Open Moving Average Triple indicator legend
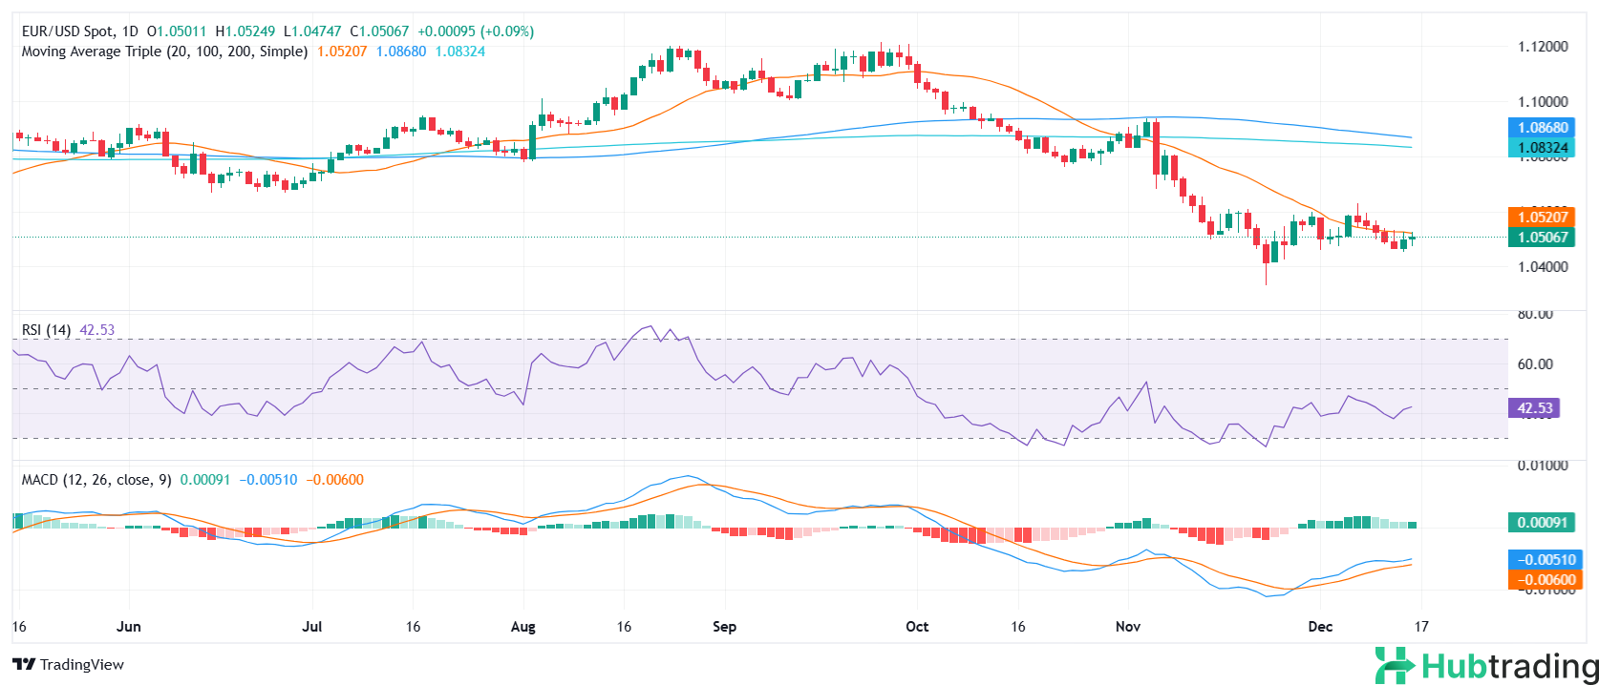 (x=164, y=52)
